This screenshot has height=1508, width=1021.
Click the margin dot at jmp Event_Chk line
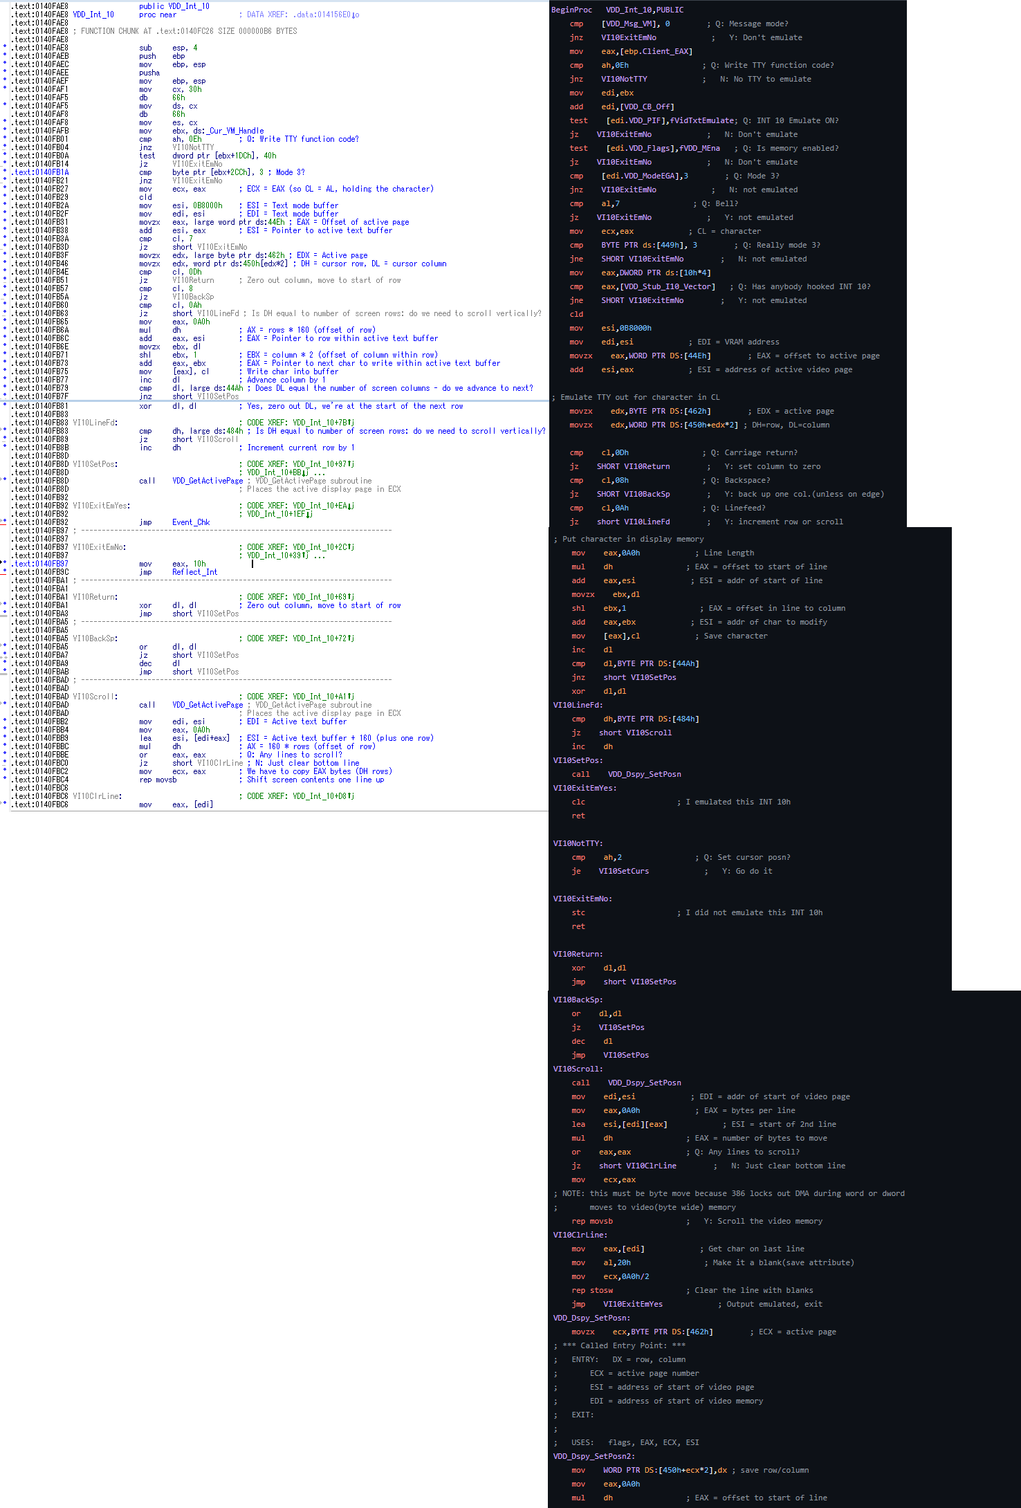(6, 522)
